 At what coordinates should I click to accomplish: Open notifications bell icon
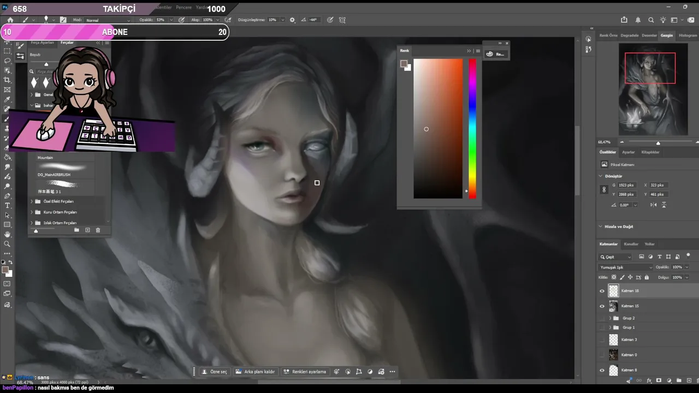click(x=638, y=20)
